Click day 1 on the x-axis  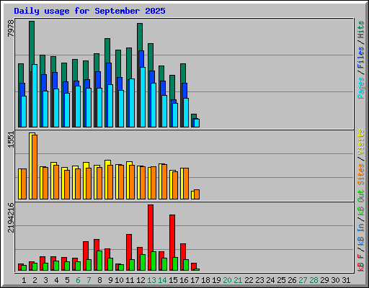[x=24, y=280]
